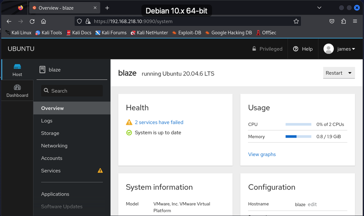Click the Host server icon

click(x=17, y=67)
